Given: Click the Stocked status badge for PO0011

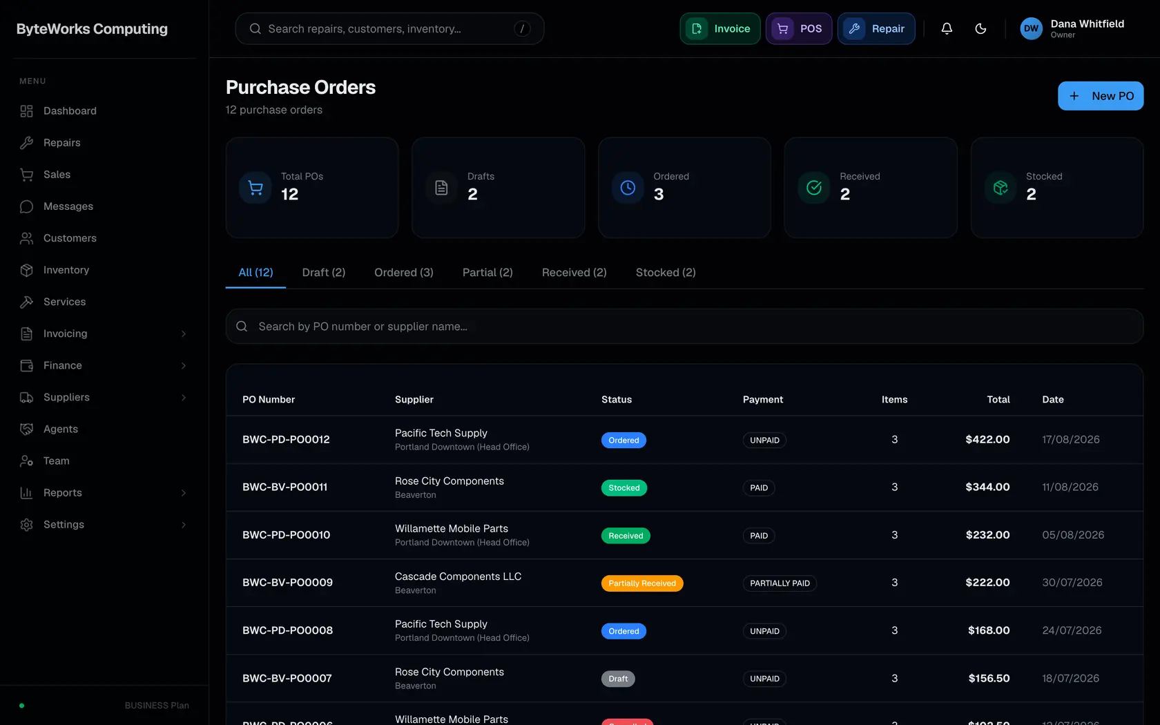Looking at the screenshot, I should coord(624,488).
